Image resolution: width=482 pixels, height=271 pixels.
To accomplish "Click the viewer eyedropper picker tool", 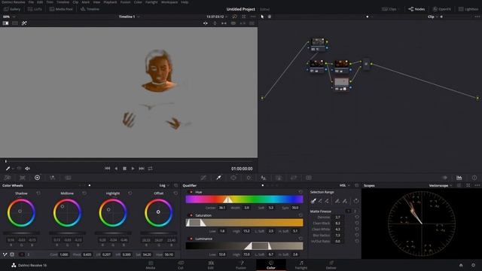I will click(8, 169).
